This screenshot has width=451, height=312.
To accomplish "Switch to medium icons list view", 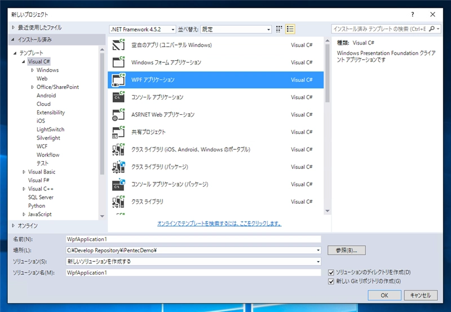I will [x=290, y=29].
